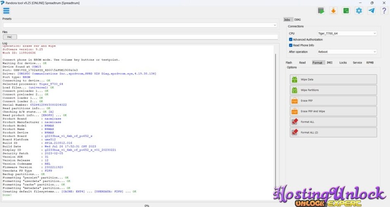Open the After operation Reboot dropdown
This screenshot has width=390, height=207.
pyautogui.click(x=347, y=52)
